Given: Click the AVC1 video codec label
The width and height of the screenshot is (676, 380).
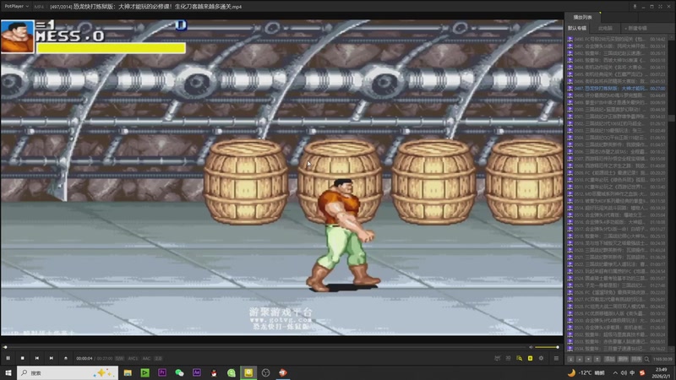Looking at the screenshot, I should coord(133,358).
